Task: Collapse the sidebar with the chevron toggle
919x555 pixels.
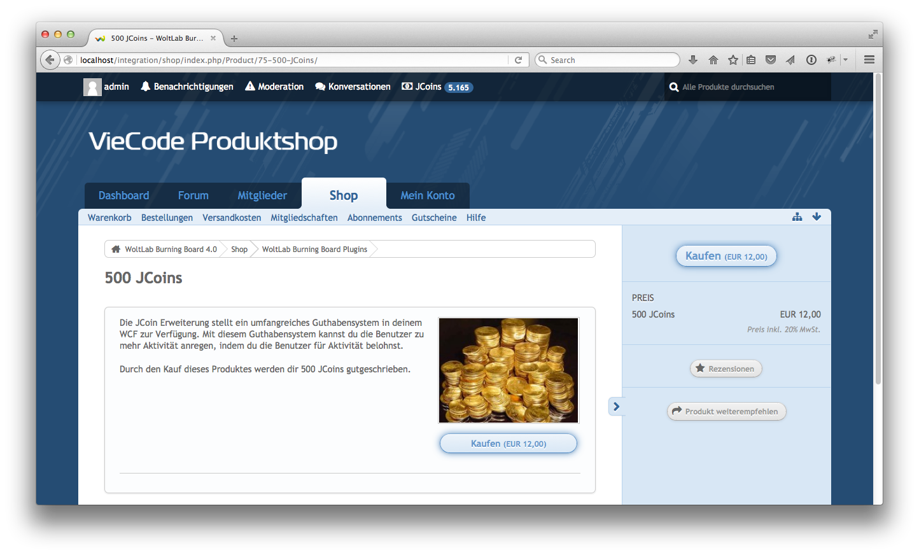Action: pos(616,407)
